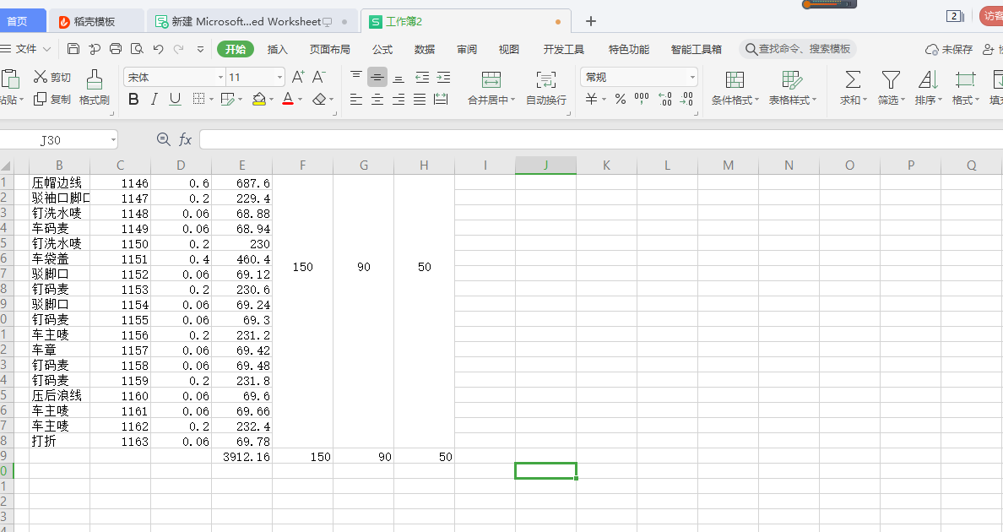
Task: Select the Format Painter (格式刷) brush
Action: pyautogui.click(x=94, y=88)
